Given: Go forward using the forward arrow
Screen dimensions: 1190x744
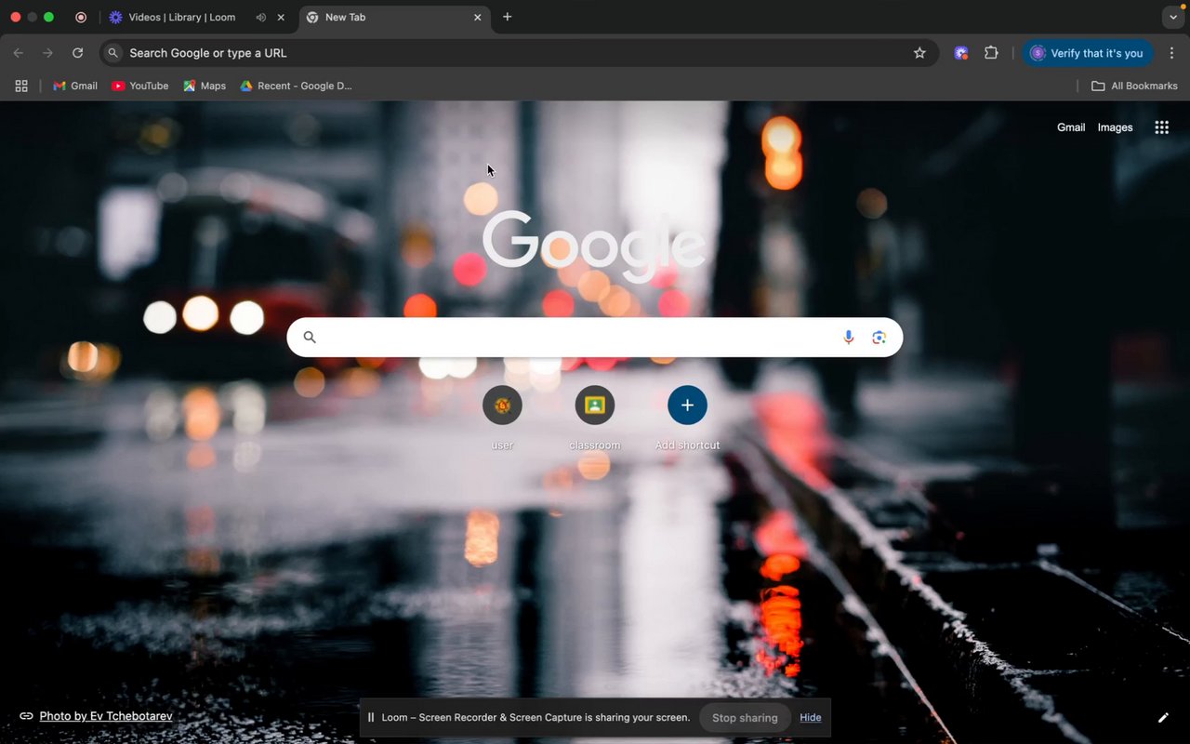Looking at the screenshot, I should pyautogui.click(x=48, y=53).
